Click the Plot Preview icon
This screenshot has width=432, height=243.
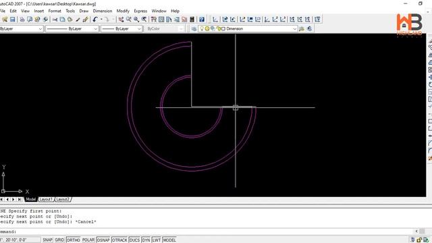(30, 20)
